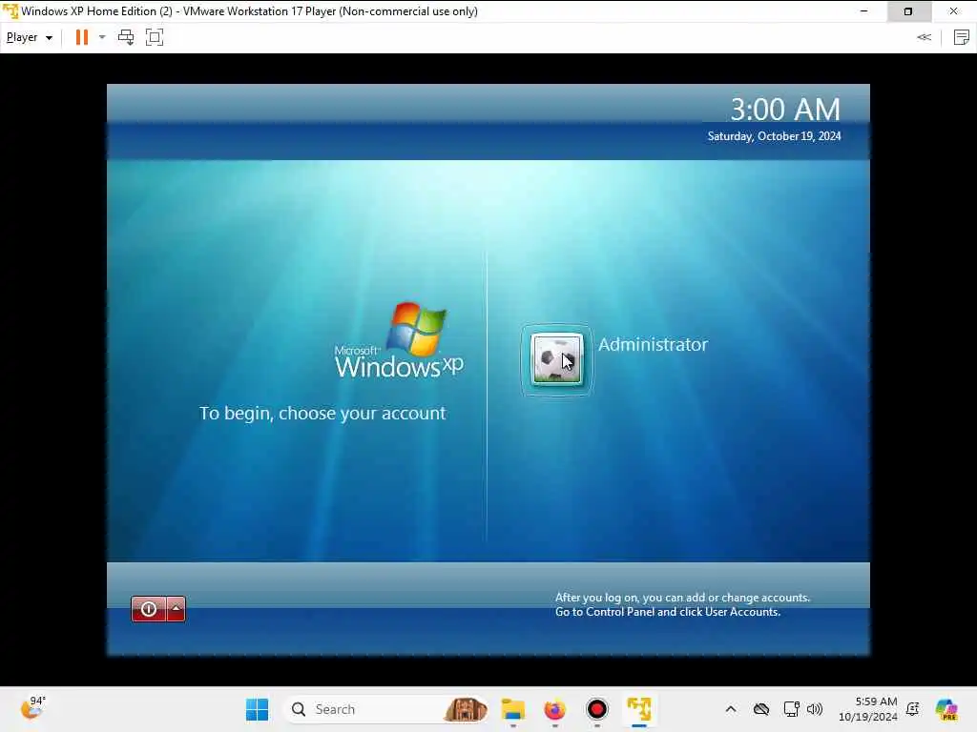This screenshot has height=732, width=977.
Task: Send Ctrl+Alt+Del to virtual machine
Action: coord(126,37)
